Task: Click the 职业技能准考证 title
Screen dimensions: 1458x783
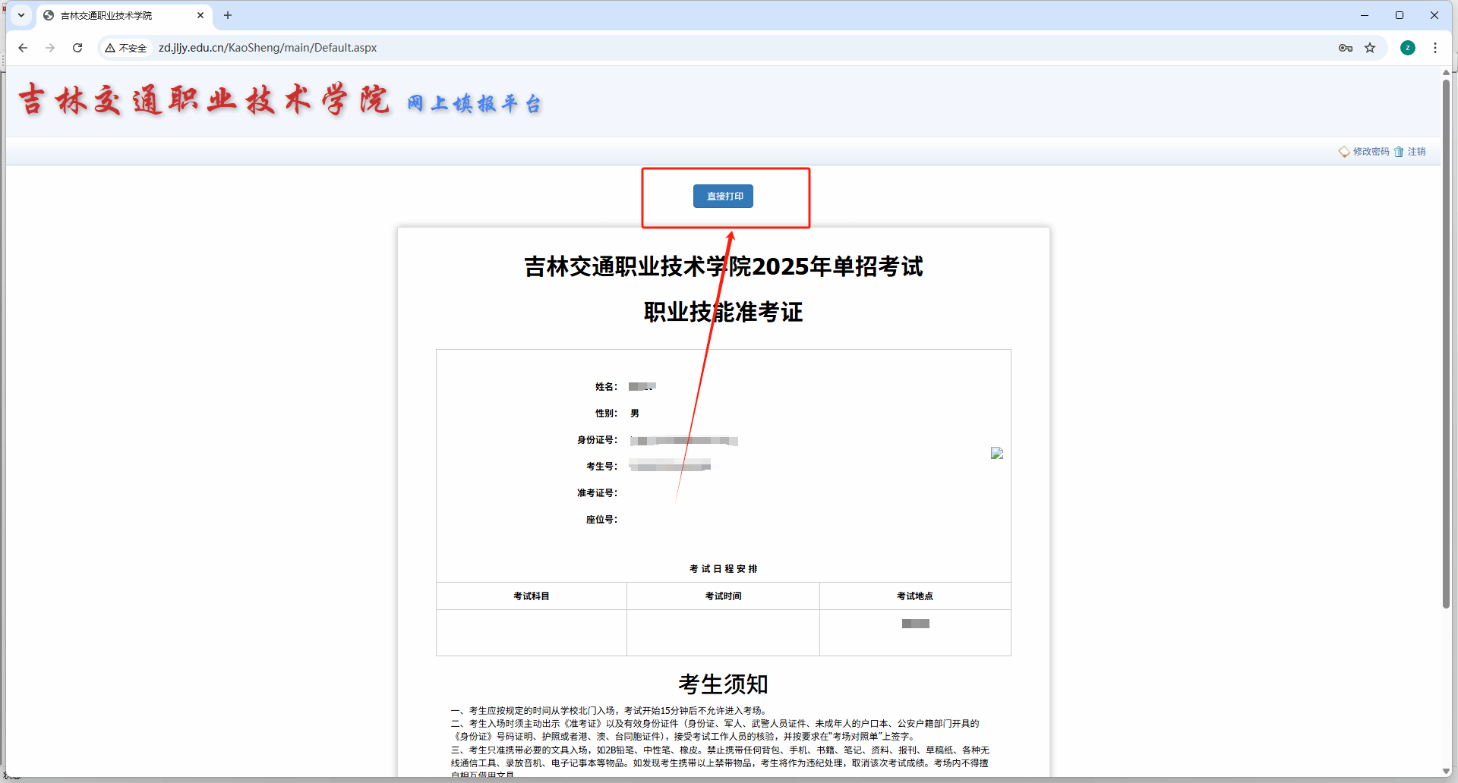Action: tap(723, 312)
